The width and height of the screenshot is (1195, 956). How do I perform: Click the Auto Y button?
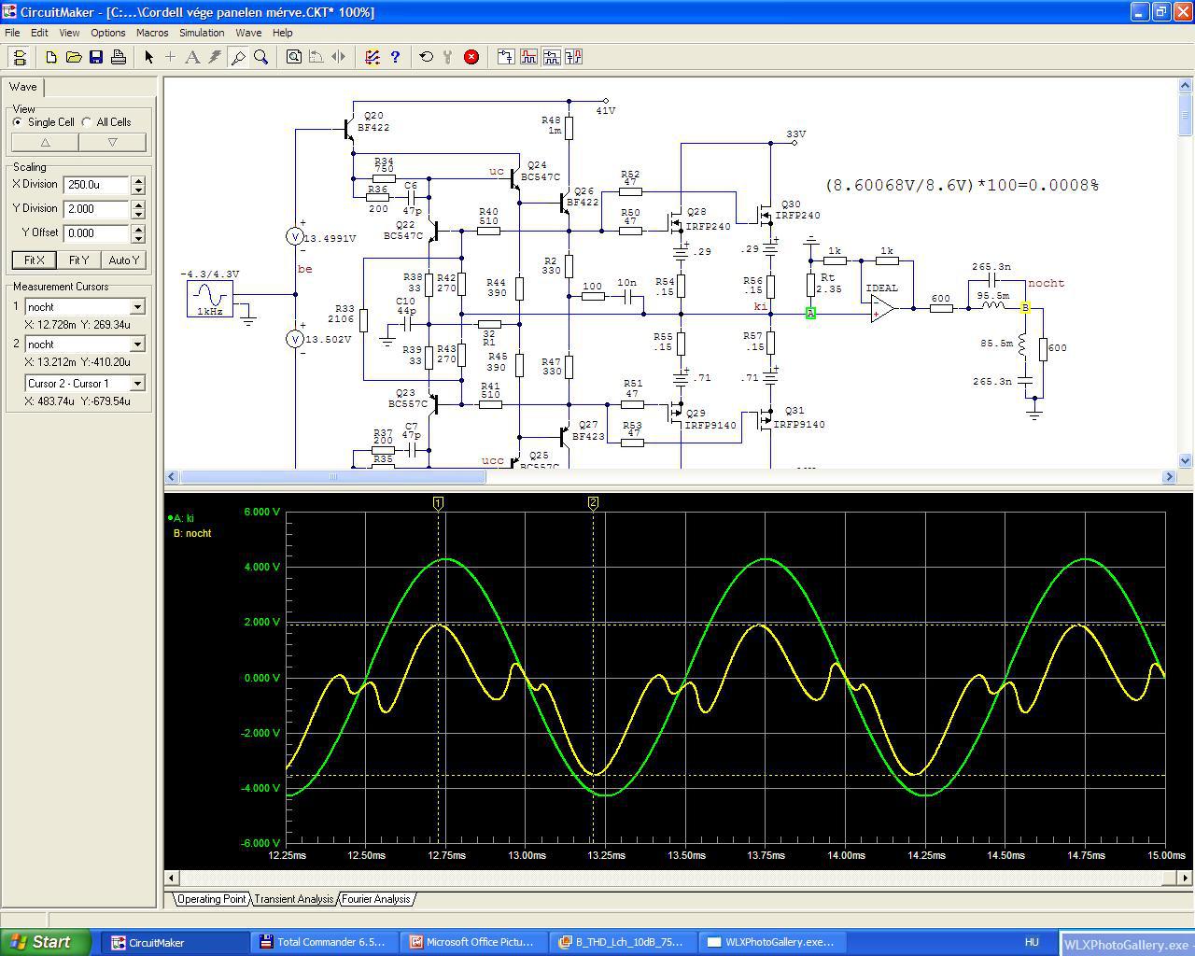tap(123, 260)
